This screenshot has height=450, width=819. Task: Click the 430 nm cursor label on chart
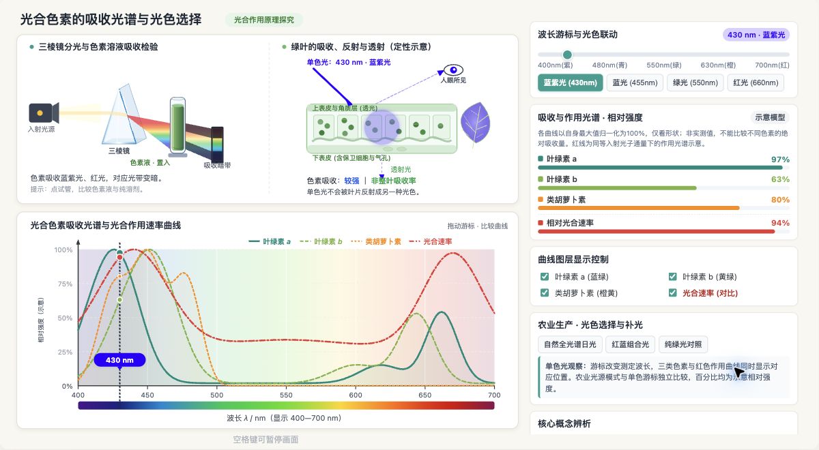(x=119, y=360)
